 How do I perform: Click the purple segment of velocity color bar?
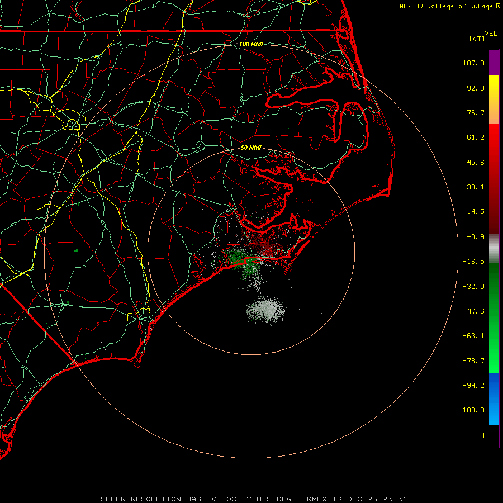pyautogui.click(x=493, y=62)
